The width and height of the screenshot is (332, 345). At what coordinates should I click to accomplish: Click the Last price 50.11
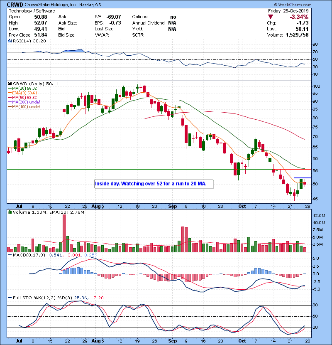click(x=302, y=29)
